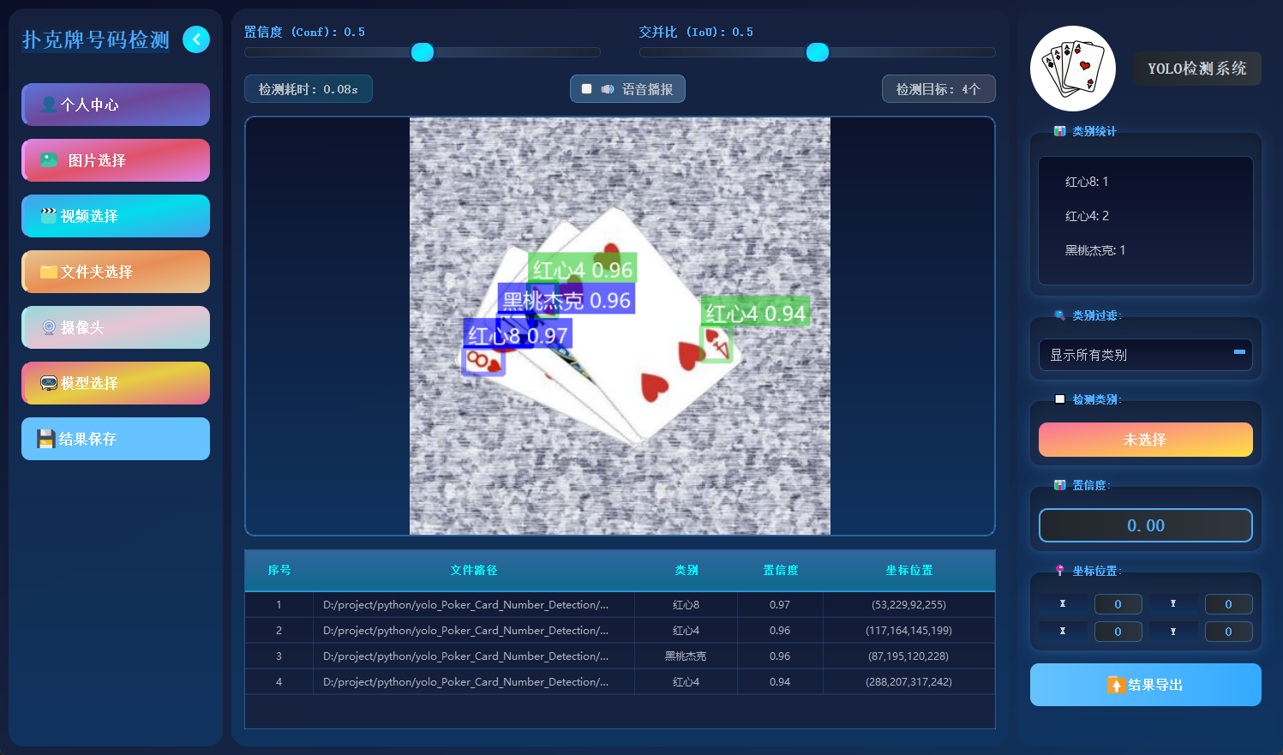Click the poker cards logo
This screenshot has width=1283, height=755.
coord(1073,69)
